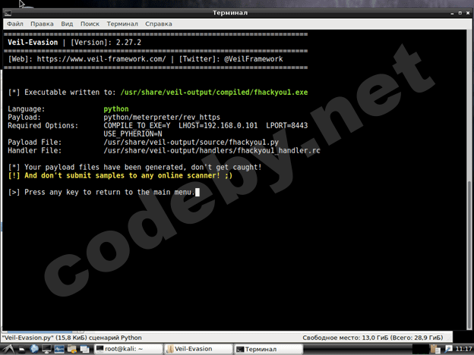Open the system monitor graph icon
The height and width of the screenshot is (355, 474).
coord(59,349)
